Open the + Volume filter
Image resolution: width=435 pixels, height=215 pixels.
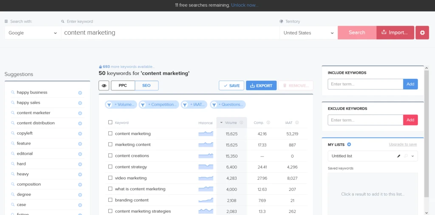[x=121, y=104]
